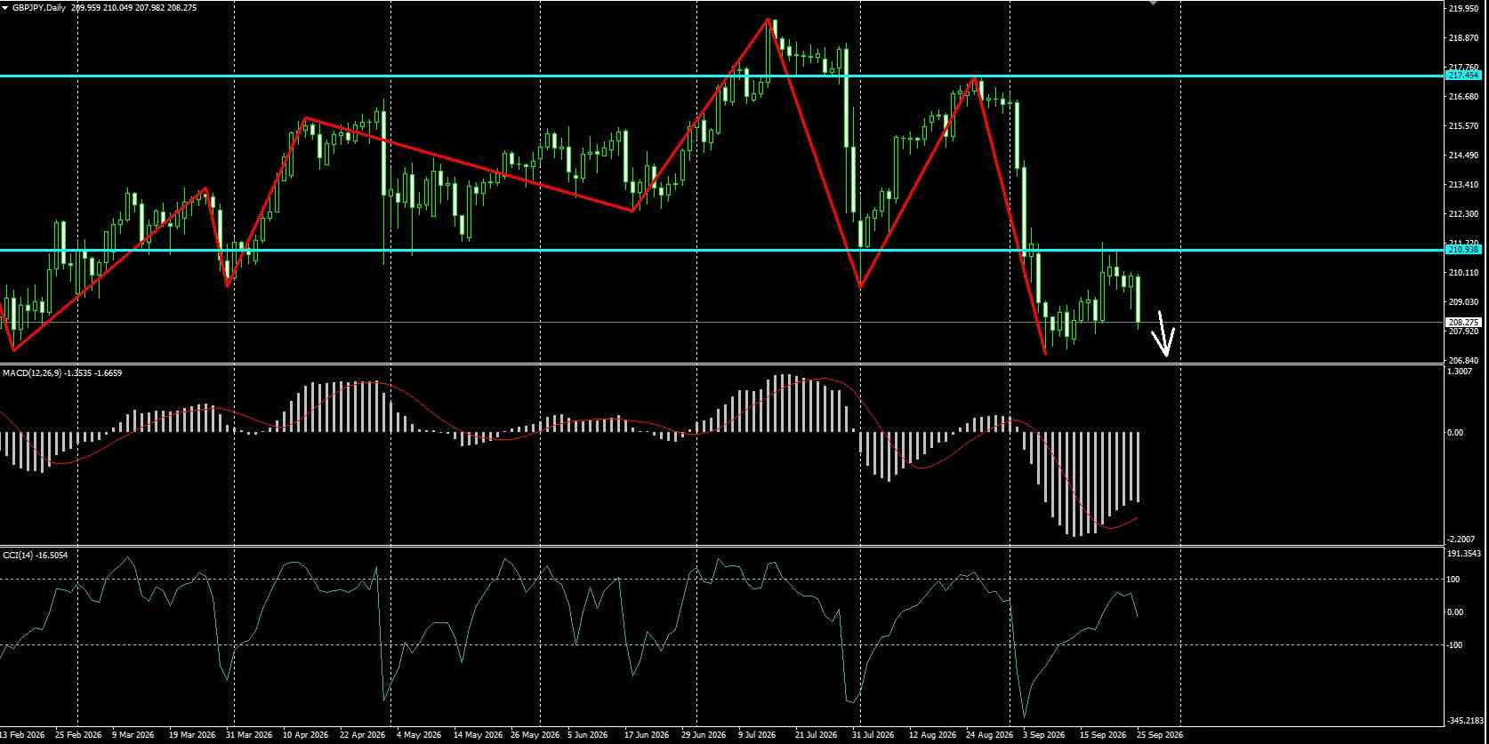Click the small triangle icon before GBPJPY,Daily
Viewport: 1489px width, 744px height.
[5, 7]
